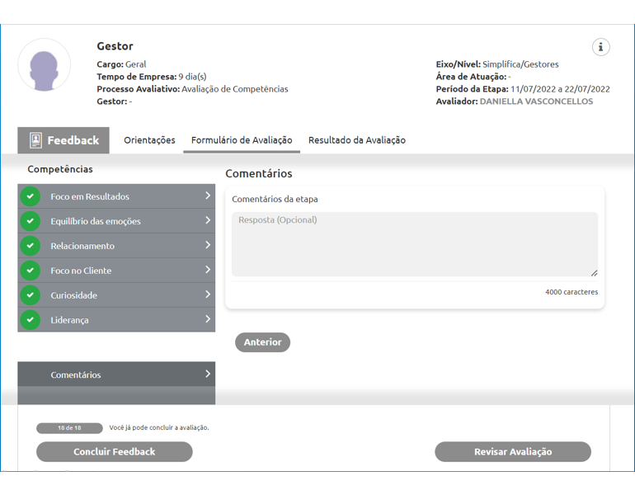Open the Resultado da Avaliação tab
Image resolution: width=635 pixels, height=495 pixels.
click(x=356, y=140)
